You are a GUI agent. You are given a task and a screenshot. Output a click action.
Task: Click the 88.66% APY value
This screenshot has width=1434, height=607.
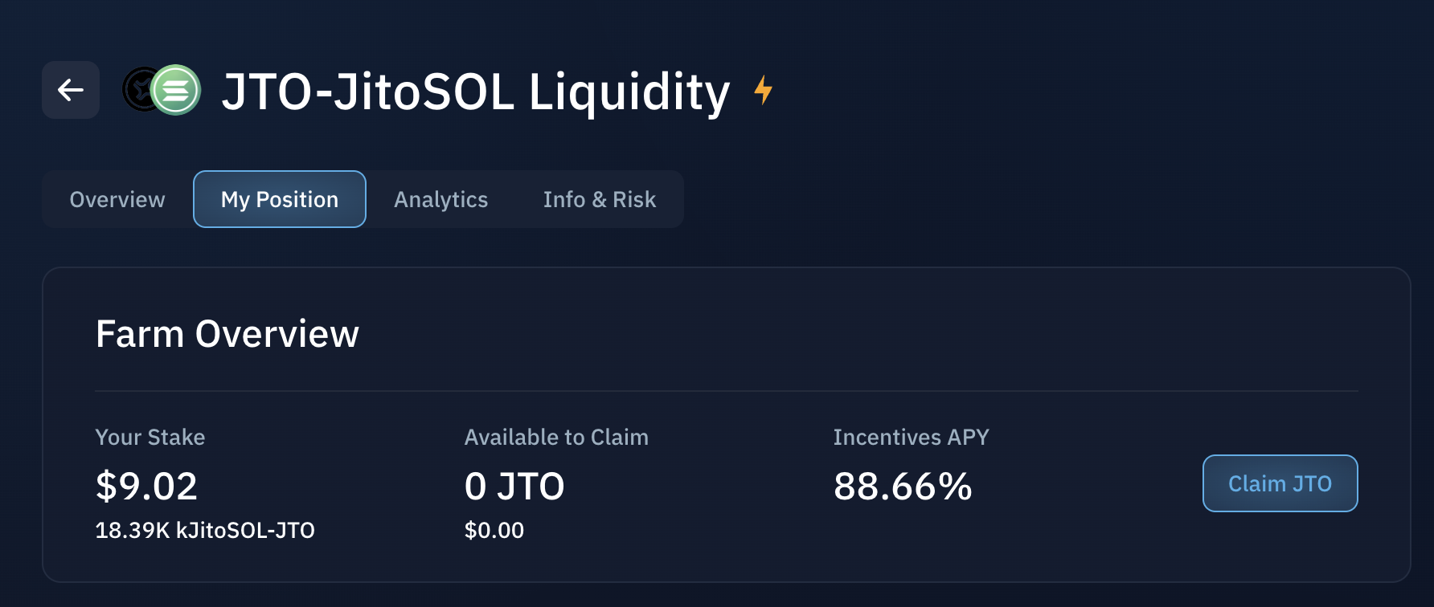903,486
